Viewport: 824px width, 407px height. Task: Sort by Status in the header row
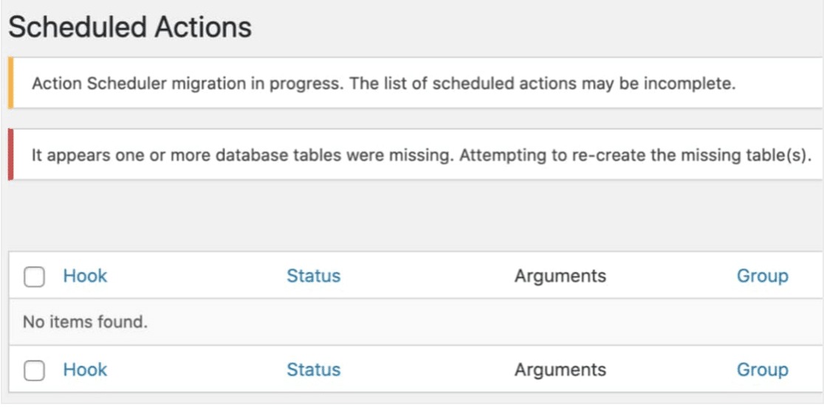pos(313,276)
